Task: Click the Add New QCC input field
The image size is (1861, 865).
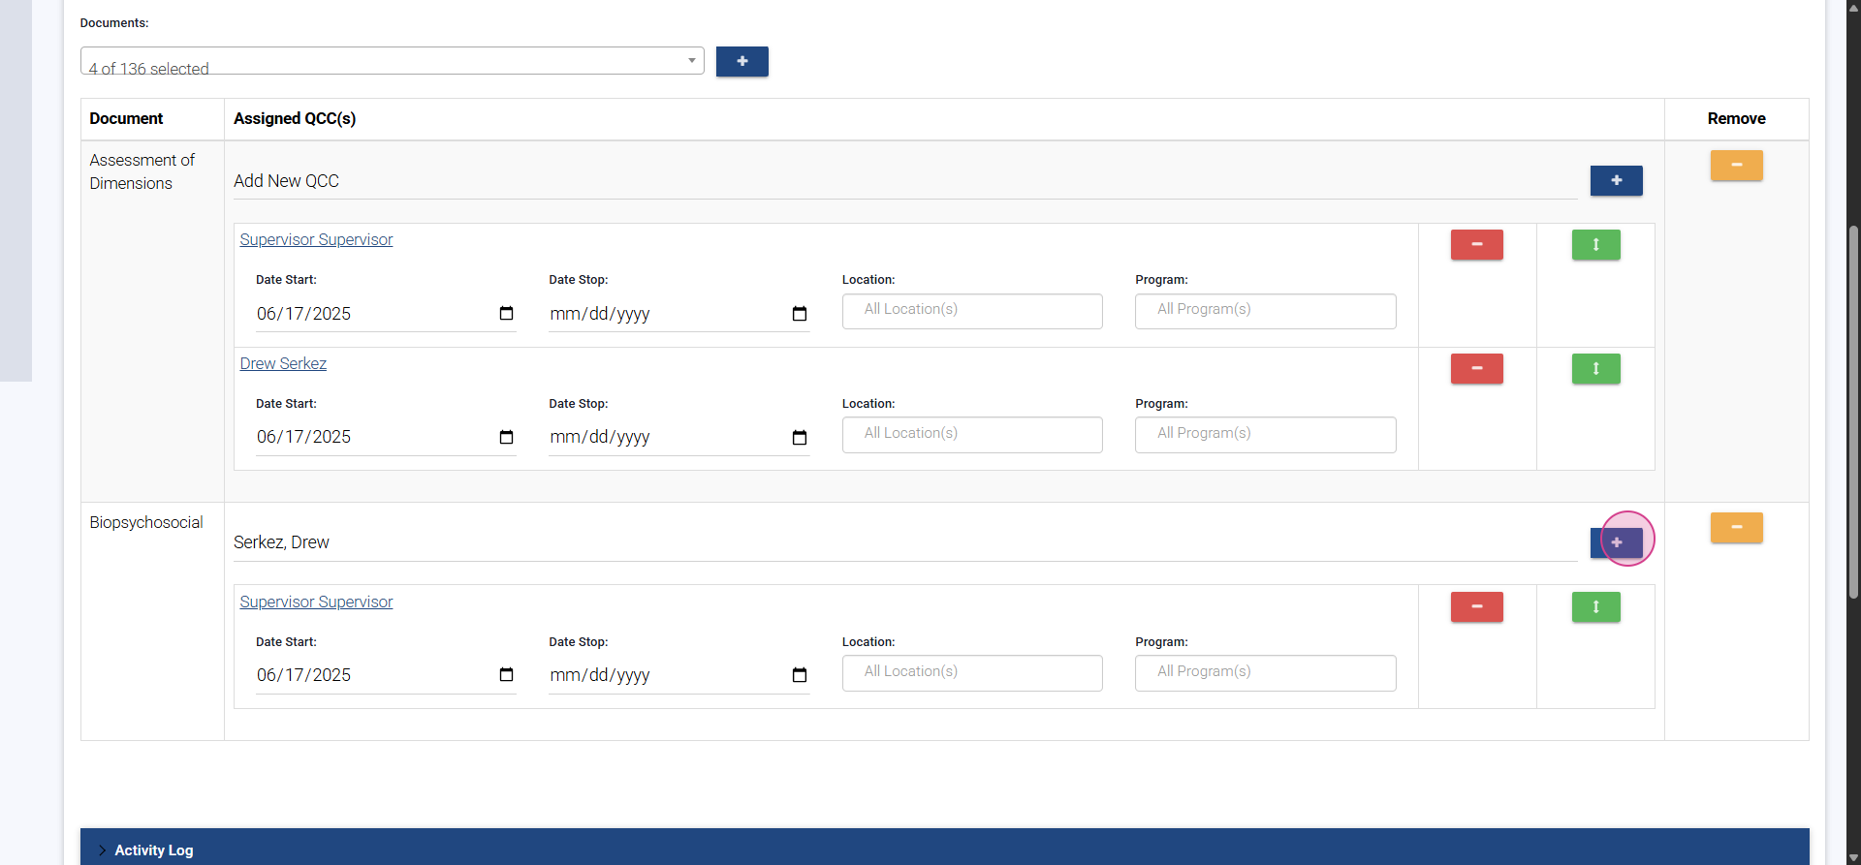Action: point(903,181)
